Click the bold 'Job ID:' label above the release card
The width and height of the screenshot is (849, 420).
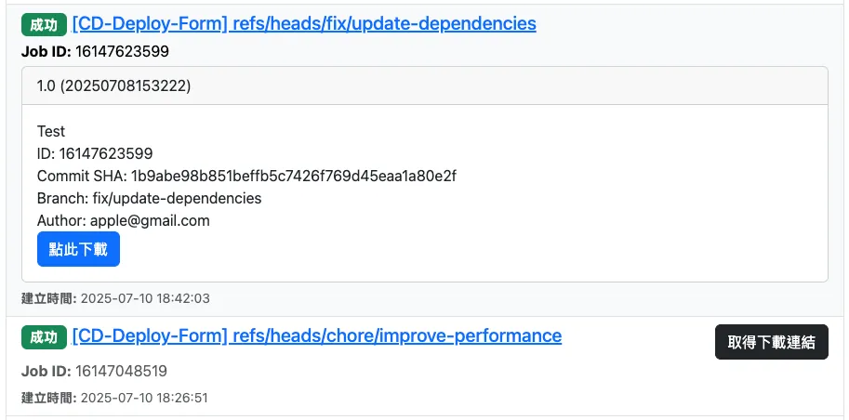[x=44, y=51]
